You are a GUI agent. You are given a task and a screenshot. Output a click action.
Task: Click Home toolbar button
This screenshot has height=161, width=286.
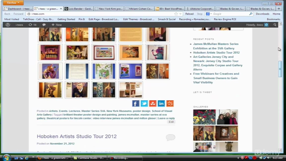(x=276, y=14)
